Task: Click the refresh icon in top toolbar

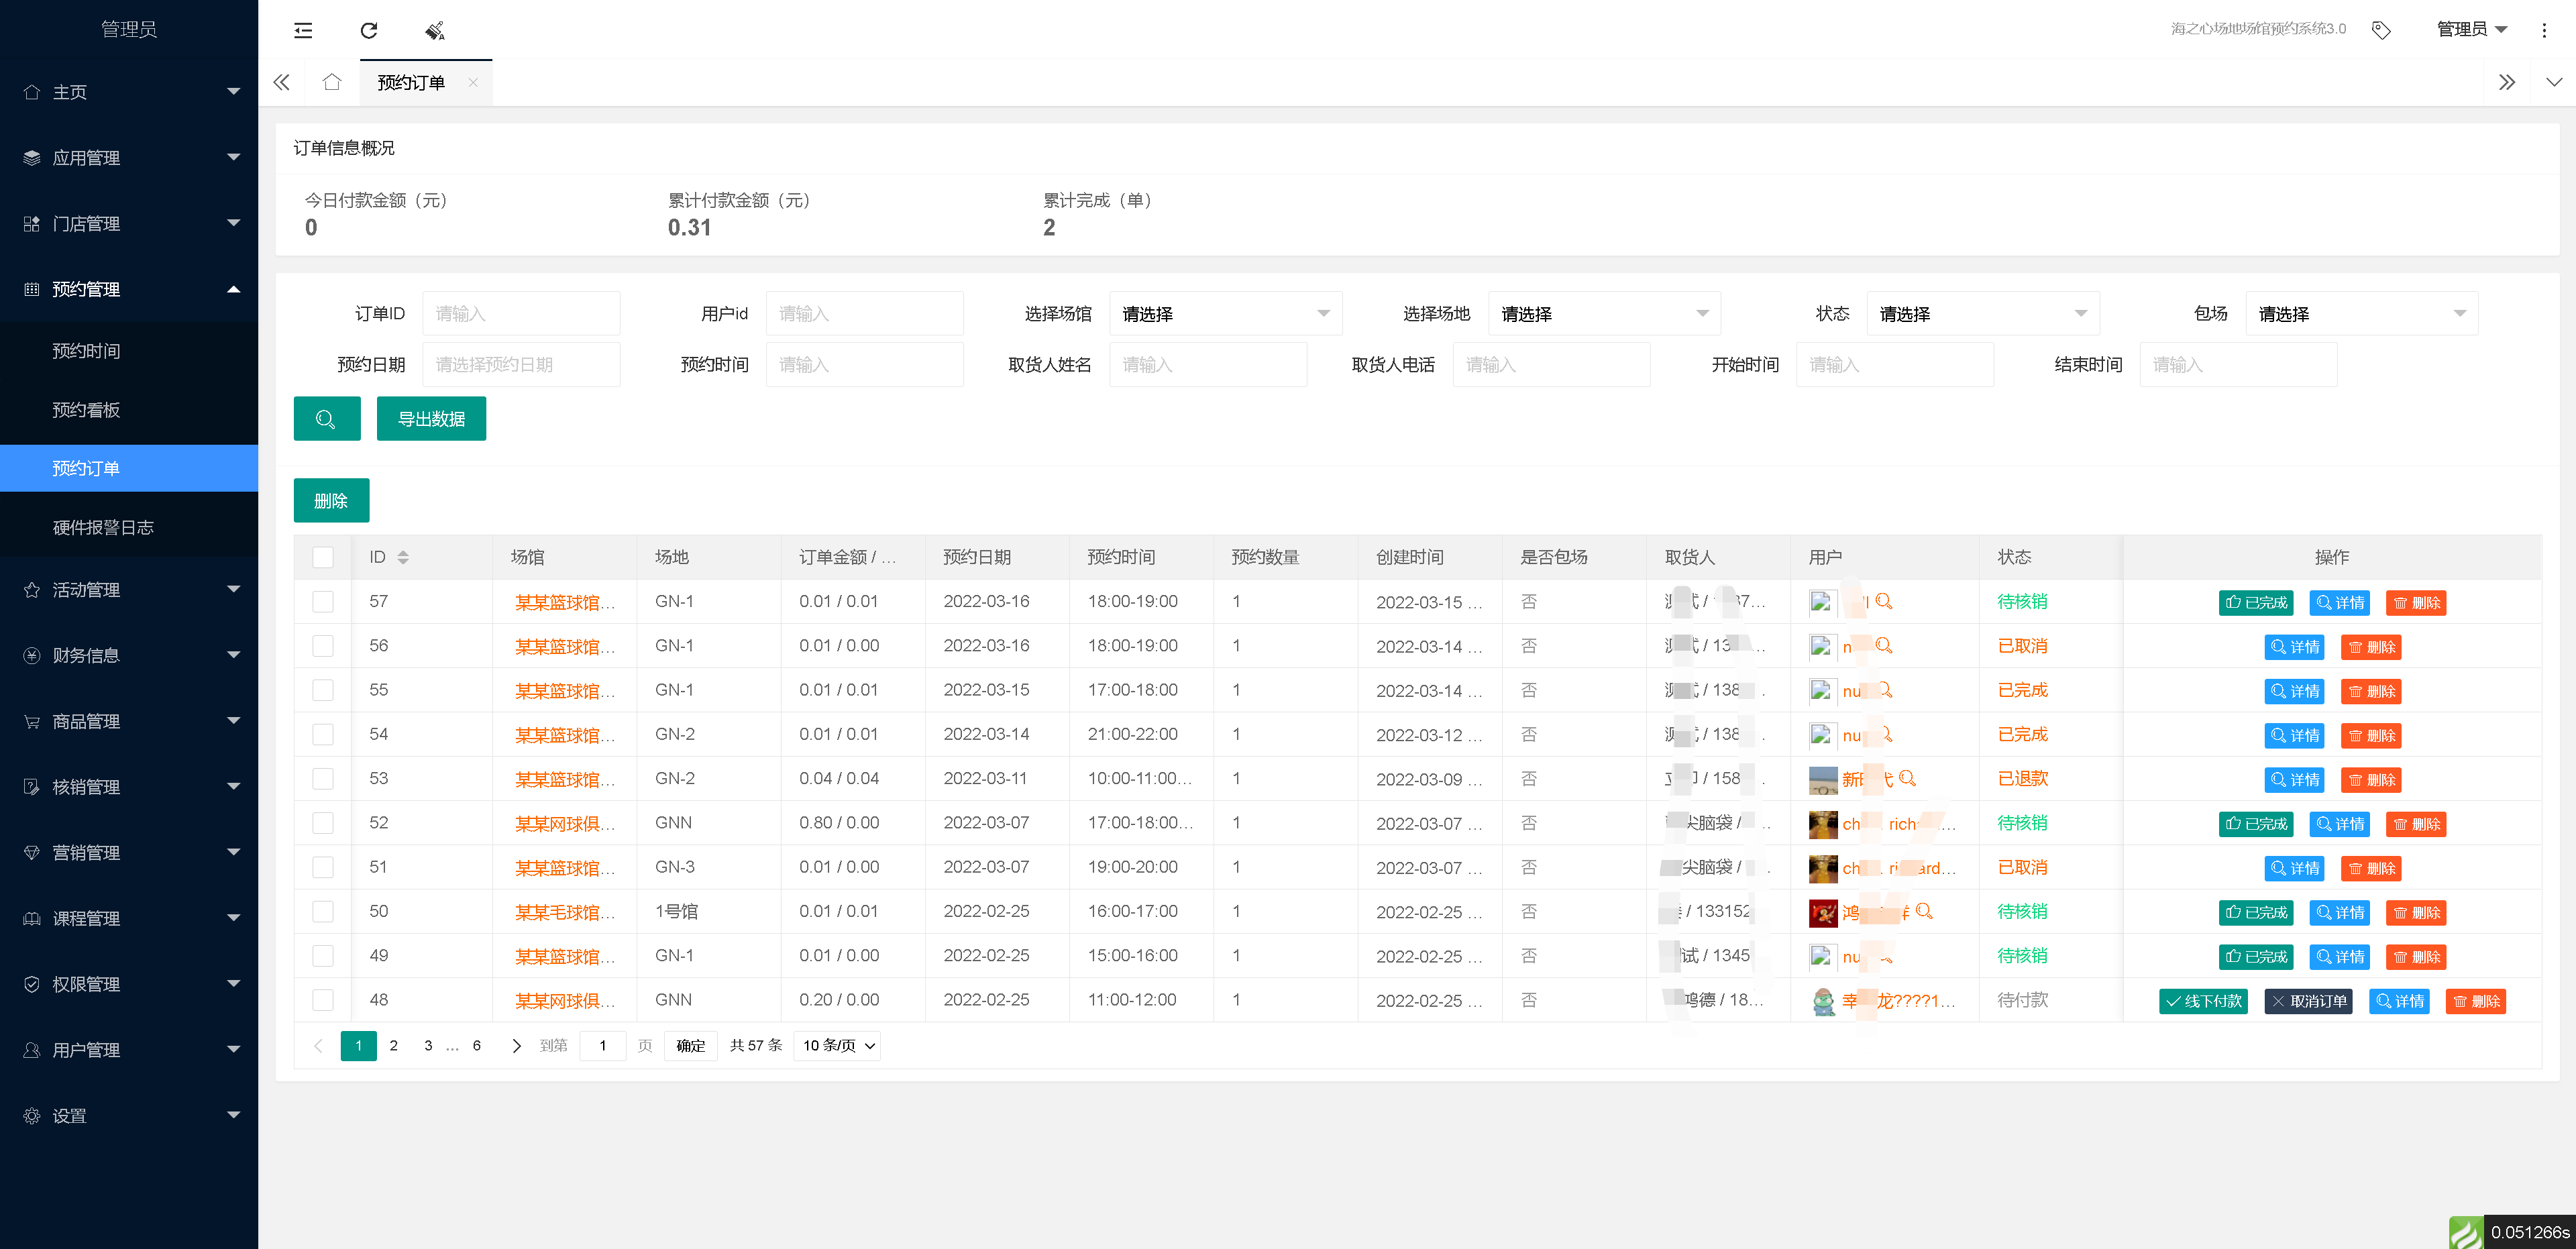Action: coord(369,30)
